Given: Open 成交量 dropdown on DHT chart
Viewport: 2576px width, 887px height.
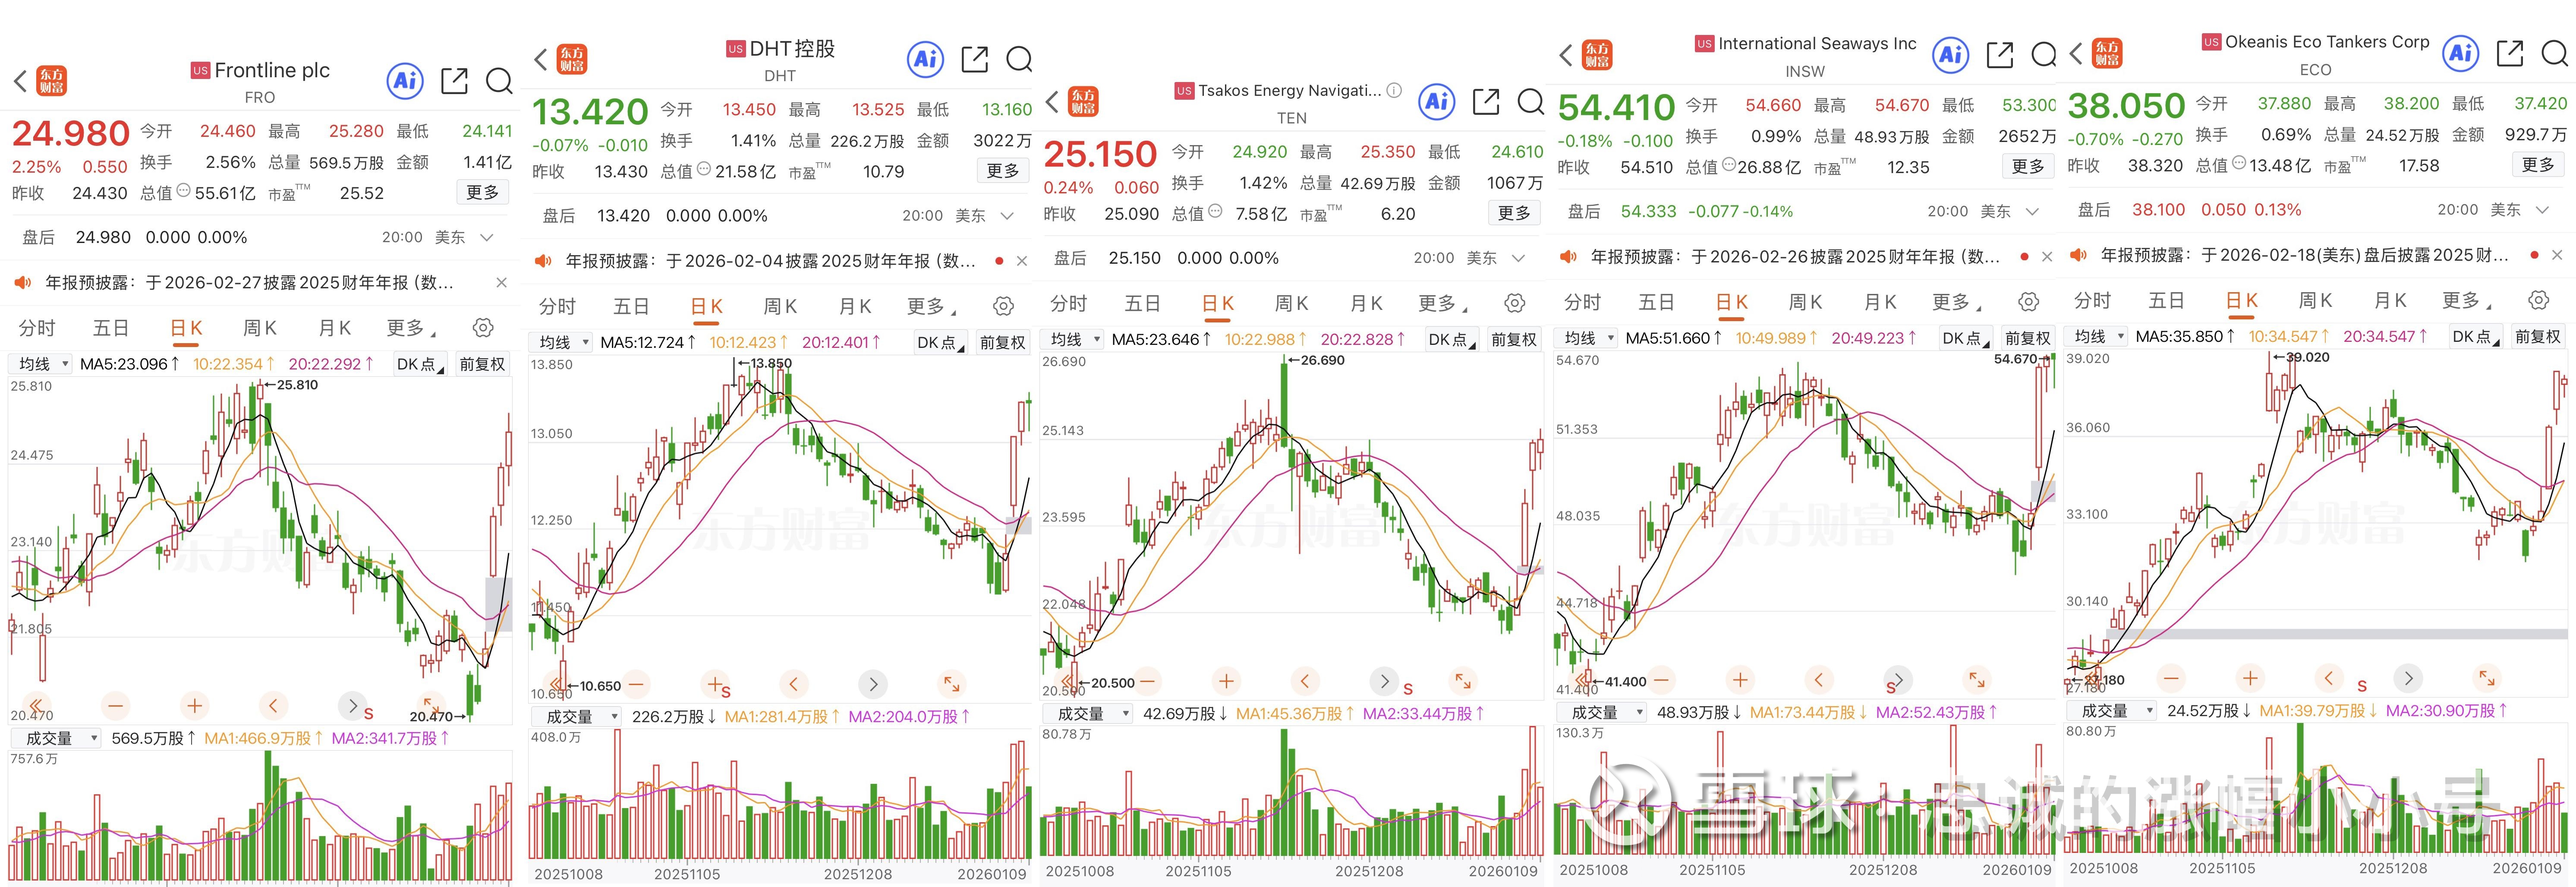Looking at the screenshot, I should click(x=577, y=716).
